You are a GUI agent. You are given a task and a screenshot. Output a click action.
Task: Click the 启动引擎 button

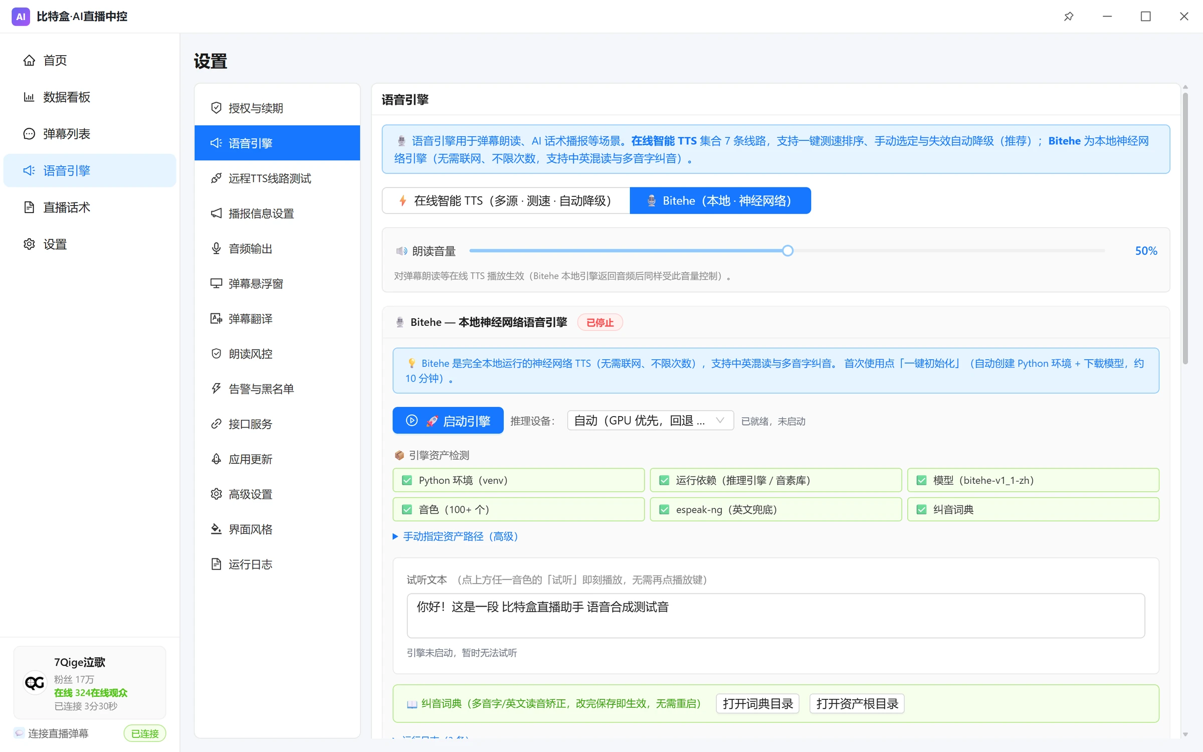pos(448,421)
